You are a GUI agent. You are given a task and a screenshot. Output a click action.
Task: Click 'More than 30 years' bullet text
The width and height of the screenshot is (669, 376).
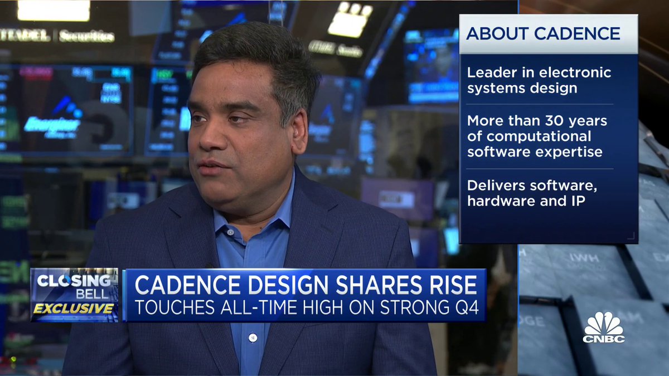(537, 136)
